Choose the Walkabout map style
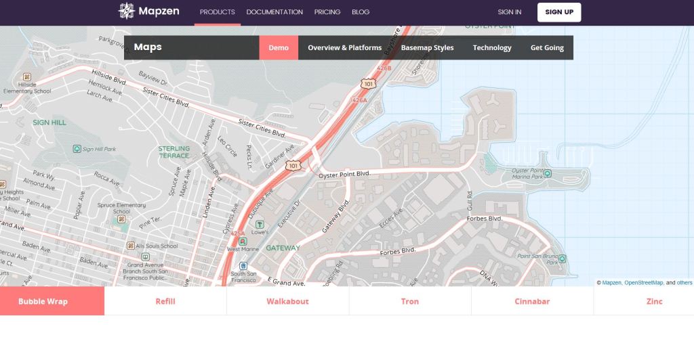The width and height of the screenshot is (694, 337). coord(287,301)
